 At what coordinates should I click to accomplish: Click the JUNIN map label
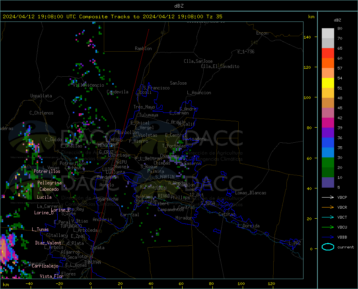click(161, 188)
